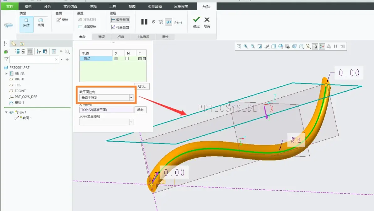374x211 pixels.
Task: Open 截平面控制 dropdown 垂直于投影
Action: pos(106,97)
